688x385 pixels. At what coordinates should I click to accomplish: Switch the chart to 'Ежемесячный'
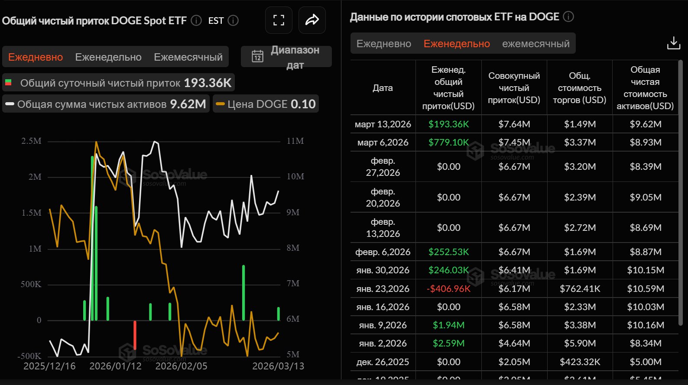point(188,57)
